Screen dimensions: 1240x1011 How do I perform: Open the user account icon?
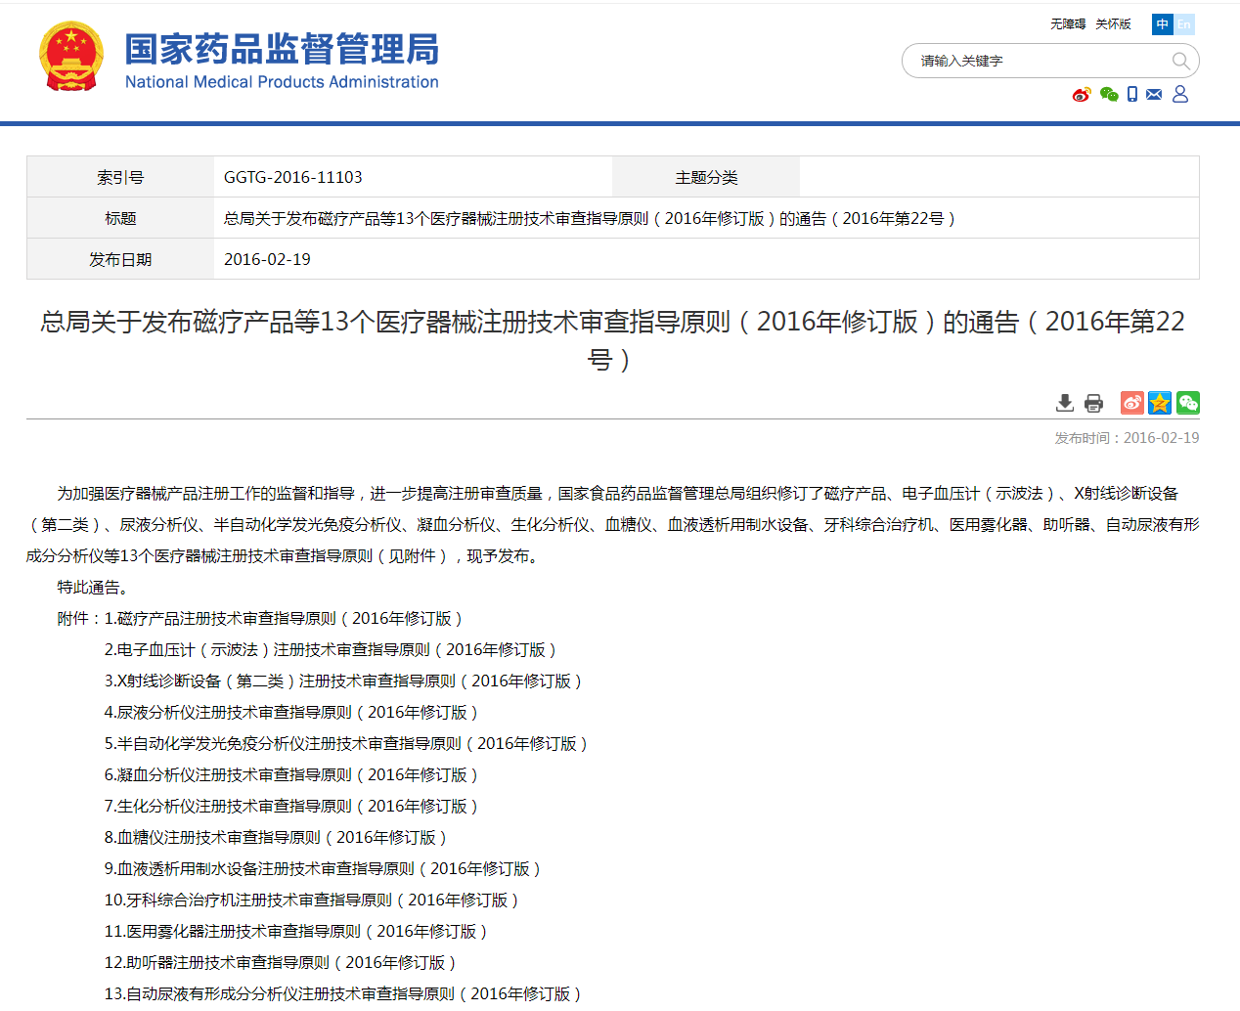1180,94
